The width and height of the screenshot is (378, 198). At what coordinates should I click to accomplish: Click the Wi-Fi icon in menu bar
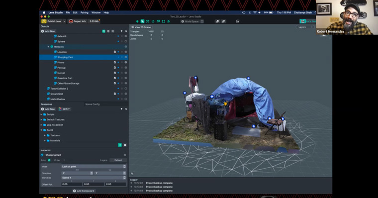coord(255,12)
